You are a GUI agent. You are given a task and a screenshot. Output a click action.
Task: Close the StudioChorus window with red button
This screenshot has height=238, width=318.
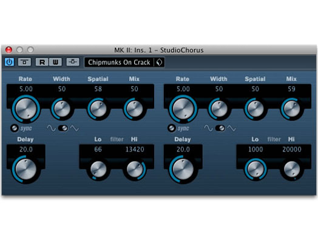pyautogui.click(x=8, y=50)
